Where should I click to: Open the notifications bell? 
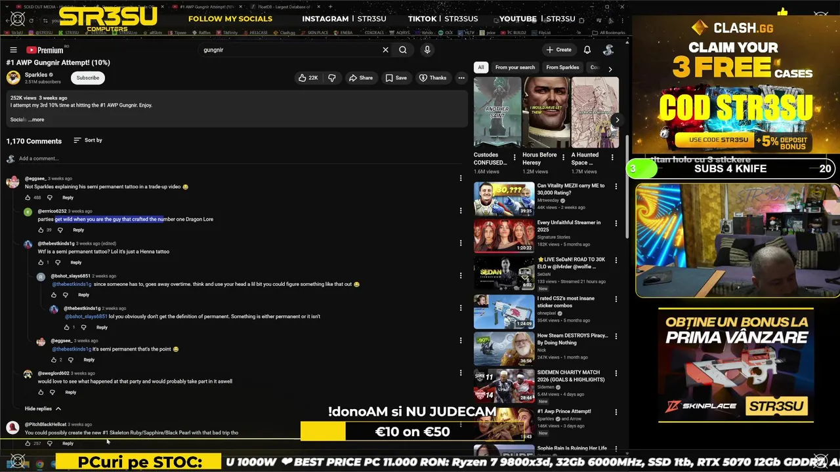point(587,50)
